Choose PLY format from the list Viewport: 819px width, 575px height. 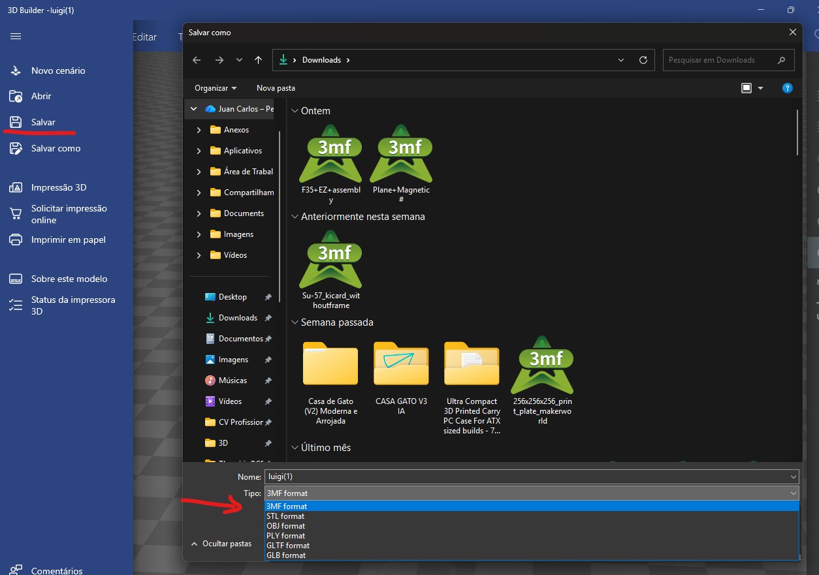[x=532, y=536]
